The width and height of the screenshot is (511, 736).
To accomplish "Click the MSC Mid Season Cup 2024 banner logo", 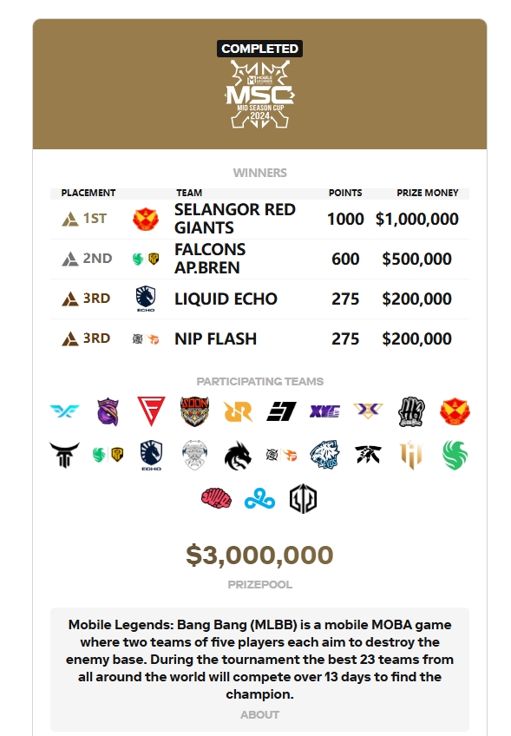I will [259, 95].
